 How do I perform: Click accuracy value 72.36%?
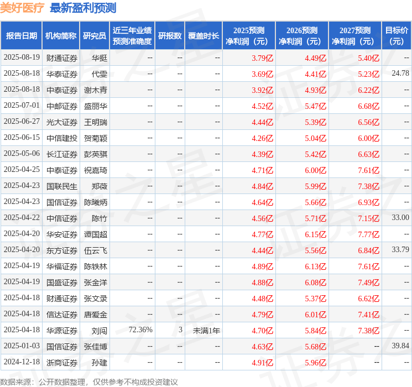click(140, 330)
